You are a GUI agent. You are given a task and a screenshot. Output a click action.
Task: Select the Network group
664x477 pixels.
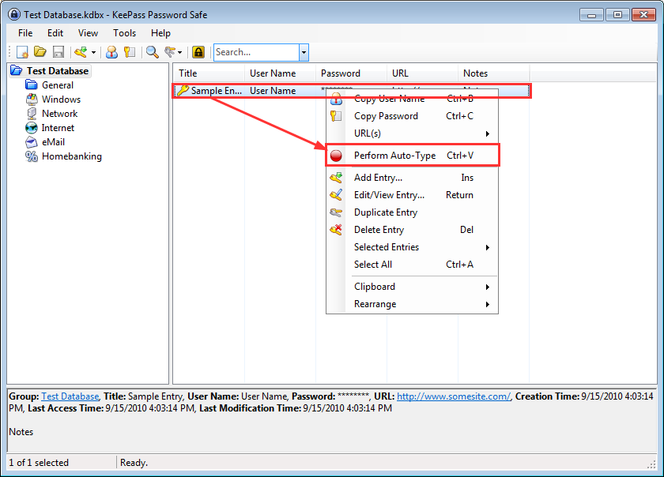[x=60, y=114]
